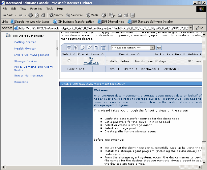Select the STANDARD domain radio button
Screen dimensions: 207x170
(x=69, y=61)
